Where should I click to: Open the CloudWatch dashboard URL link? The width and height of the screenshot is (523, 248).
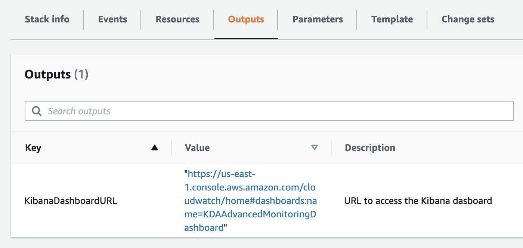point(250,201)
